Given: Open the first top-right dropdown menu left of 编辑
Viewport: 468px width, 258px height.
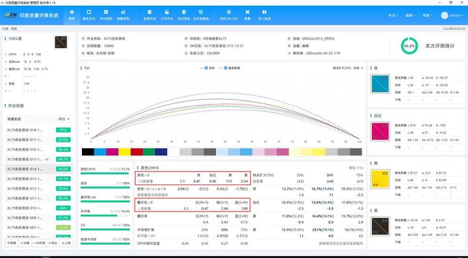Looking at the screenshot, I should tap(393, 16).
